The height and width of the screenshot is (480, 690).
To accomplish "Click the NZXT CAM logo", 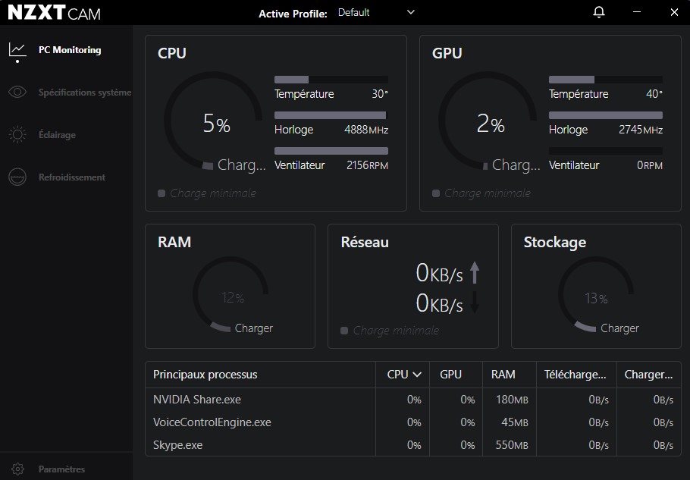I will point(54,13).
